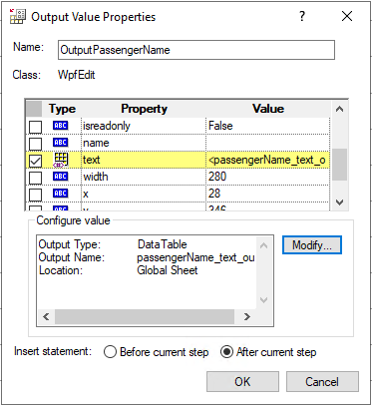372x406 pixels.
Task: Click the Name field containing OutputPassengerName
Action: tap(196, 50)
